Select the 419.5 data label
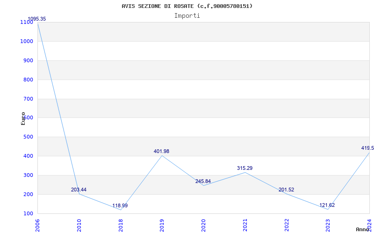The width and height of the screenshot is (374, 234). 367,148
